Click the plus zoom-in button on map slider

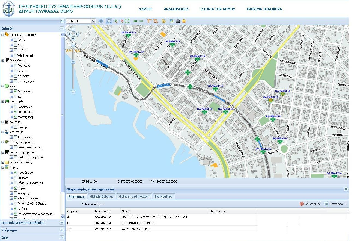pos(73,45)
